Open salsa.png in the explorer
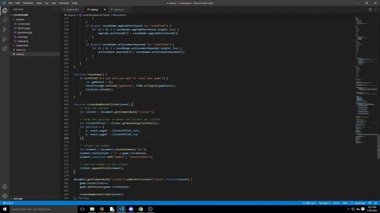This screenshot has height=213, width=380. click(23, 41)
